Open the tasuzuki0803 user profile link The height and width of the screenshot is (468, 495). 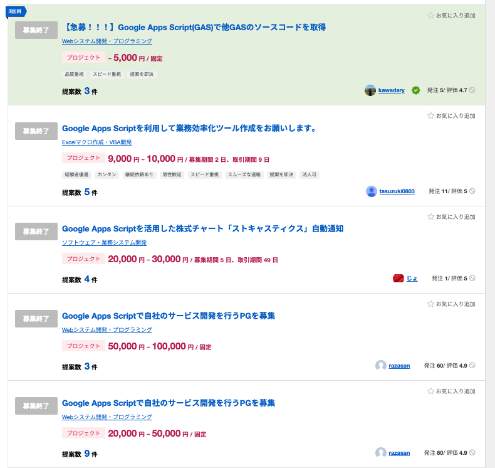click(397, 191)
